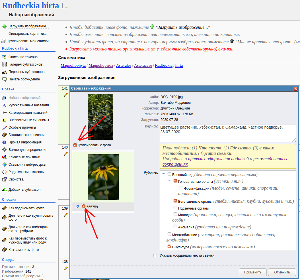Click the green upload image arrow icon
The width and height of the screenshot is (300, 280).
tap(4, 26)
